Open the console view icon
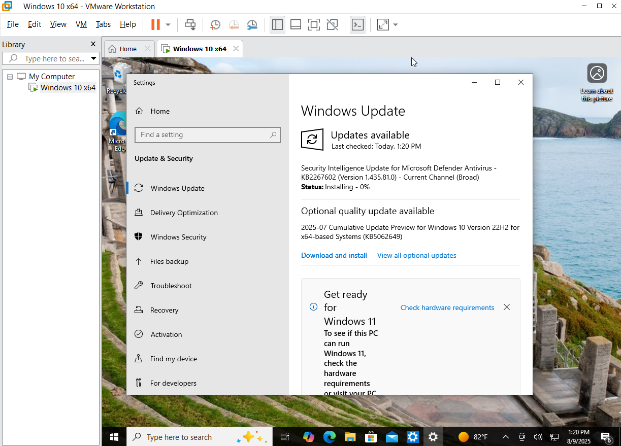Viewport: 621px width, 446px height. [x=357, y=24]
